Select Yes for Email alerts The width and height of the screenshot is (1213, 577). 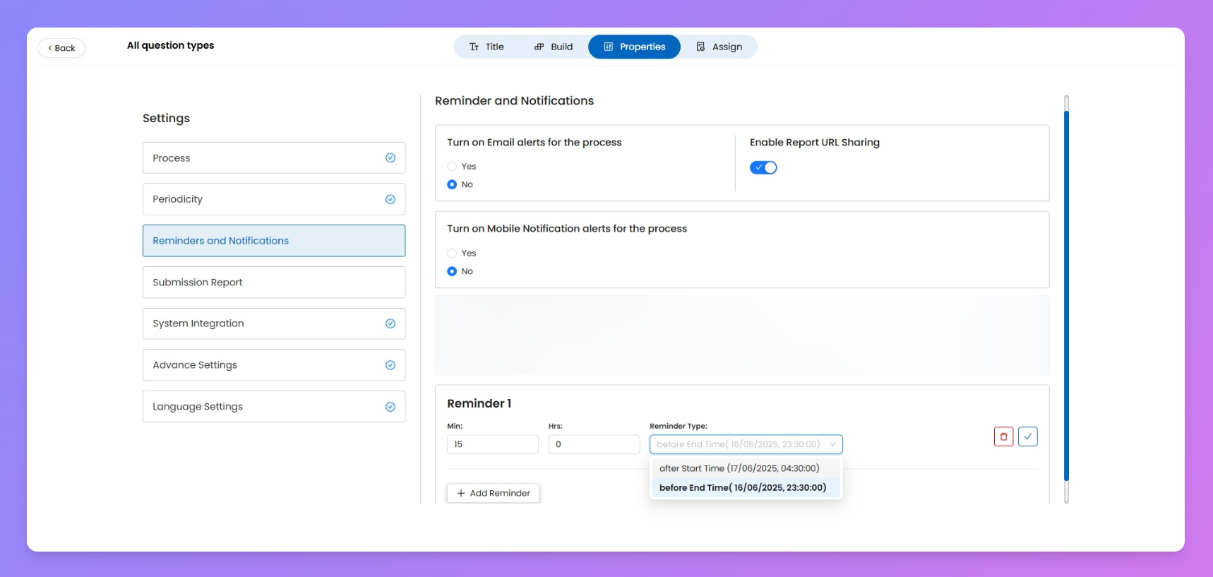click(452, 167)
